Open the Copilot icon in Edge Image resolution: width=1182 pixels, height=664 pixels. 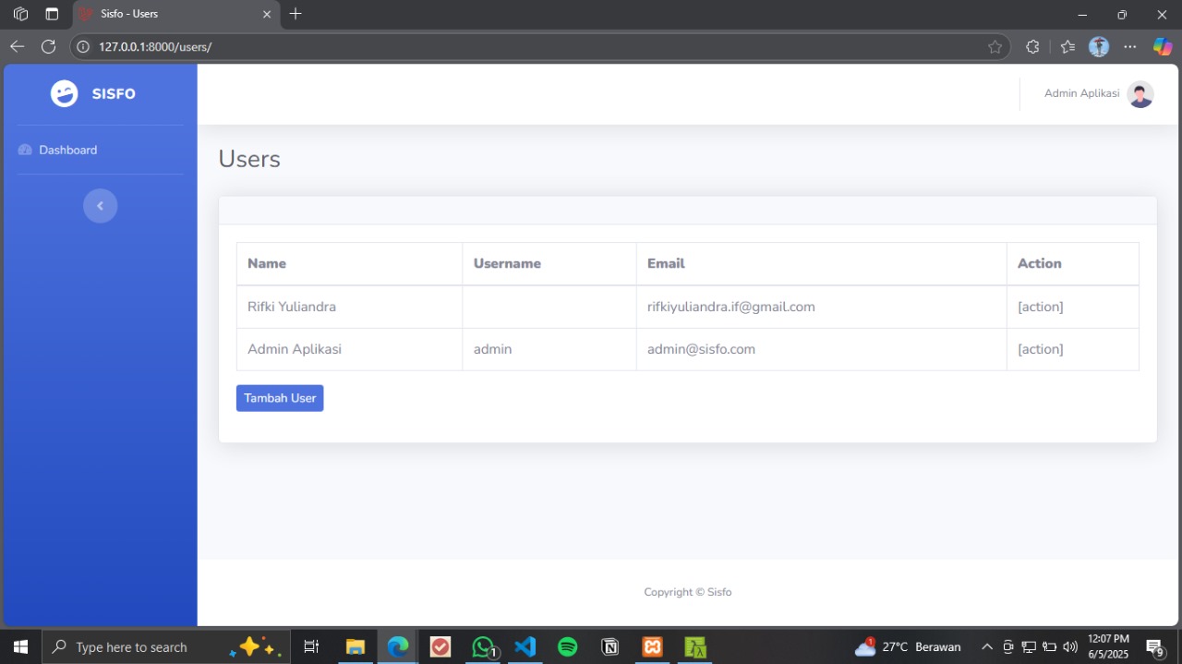(1163, 47)
